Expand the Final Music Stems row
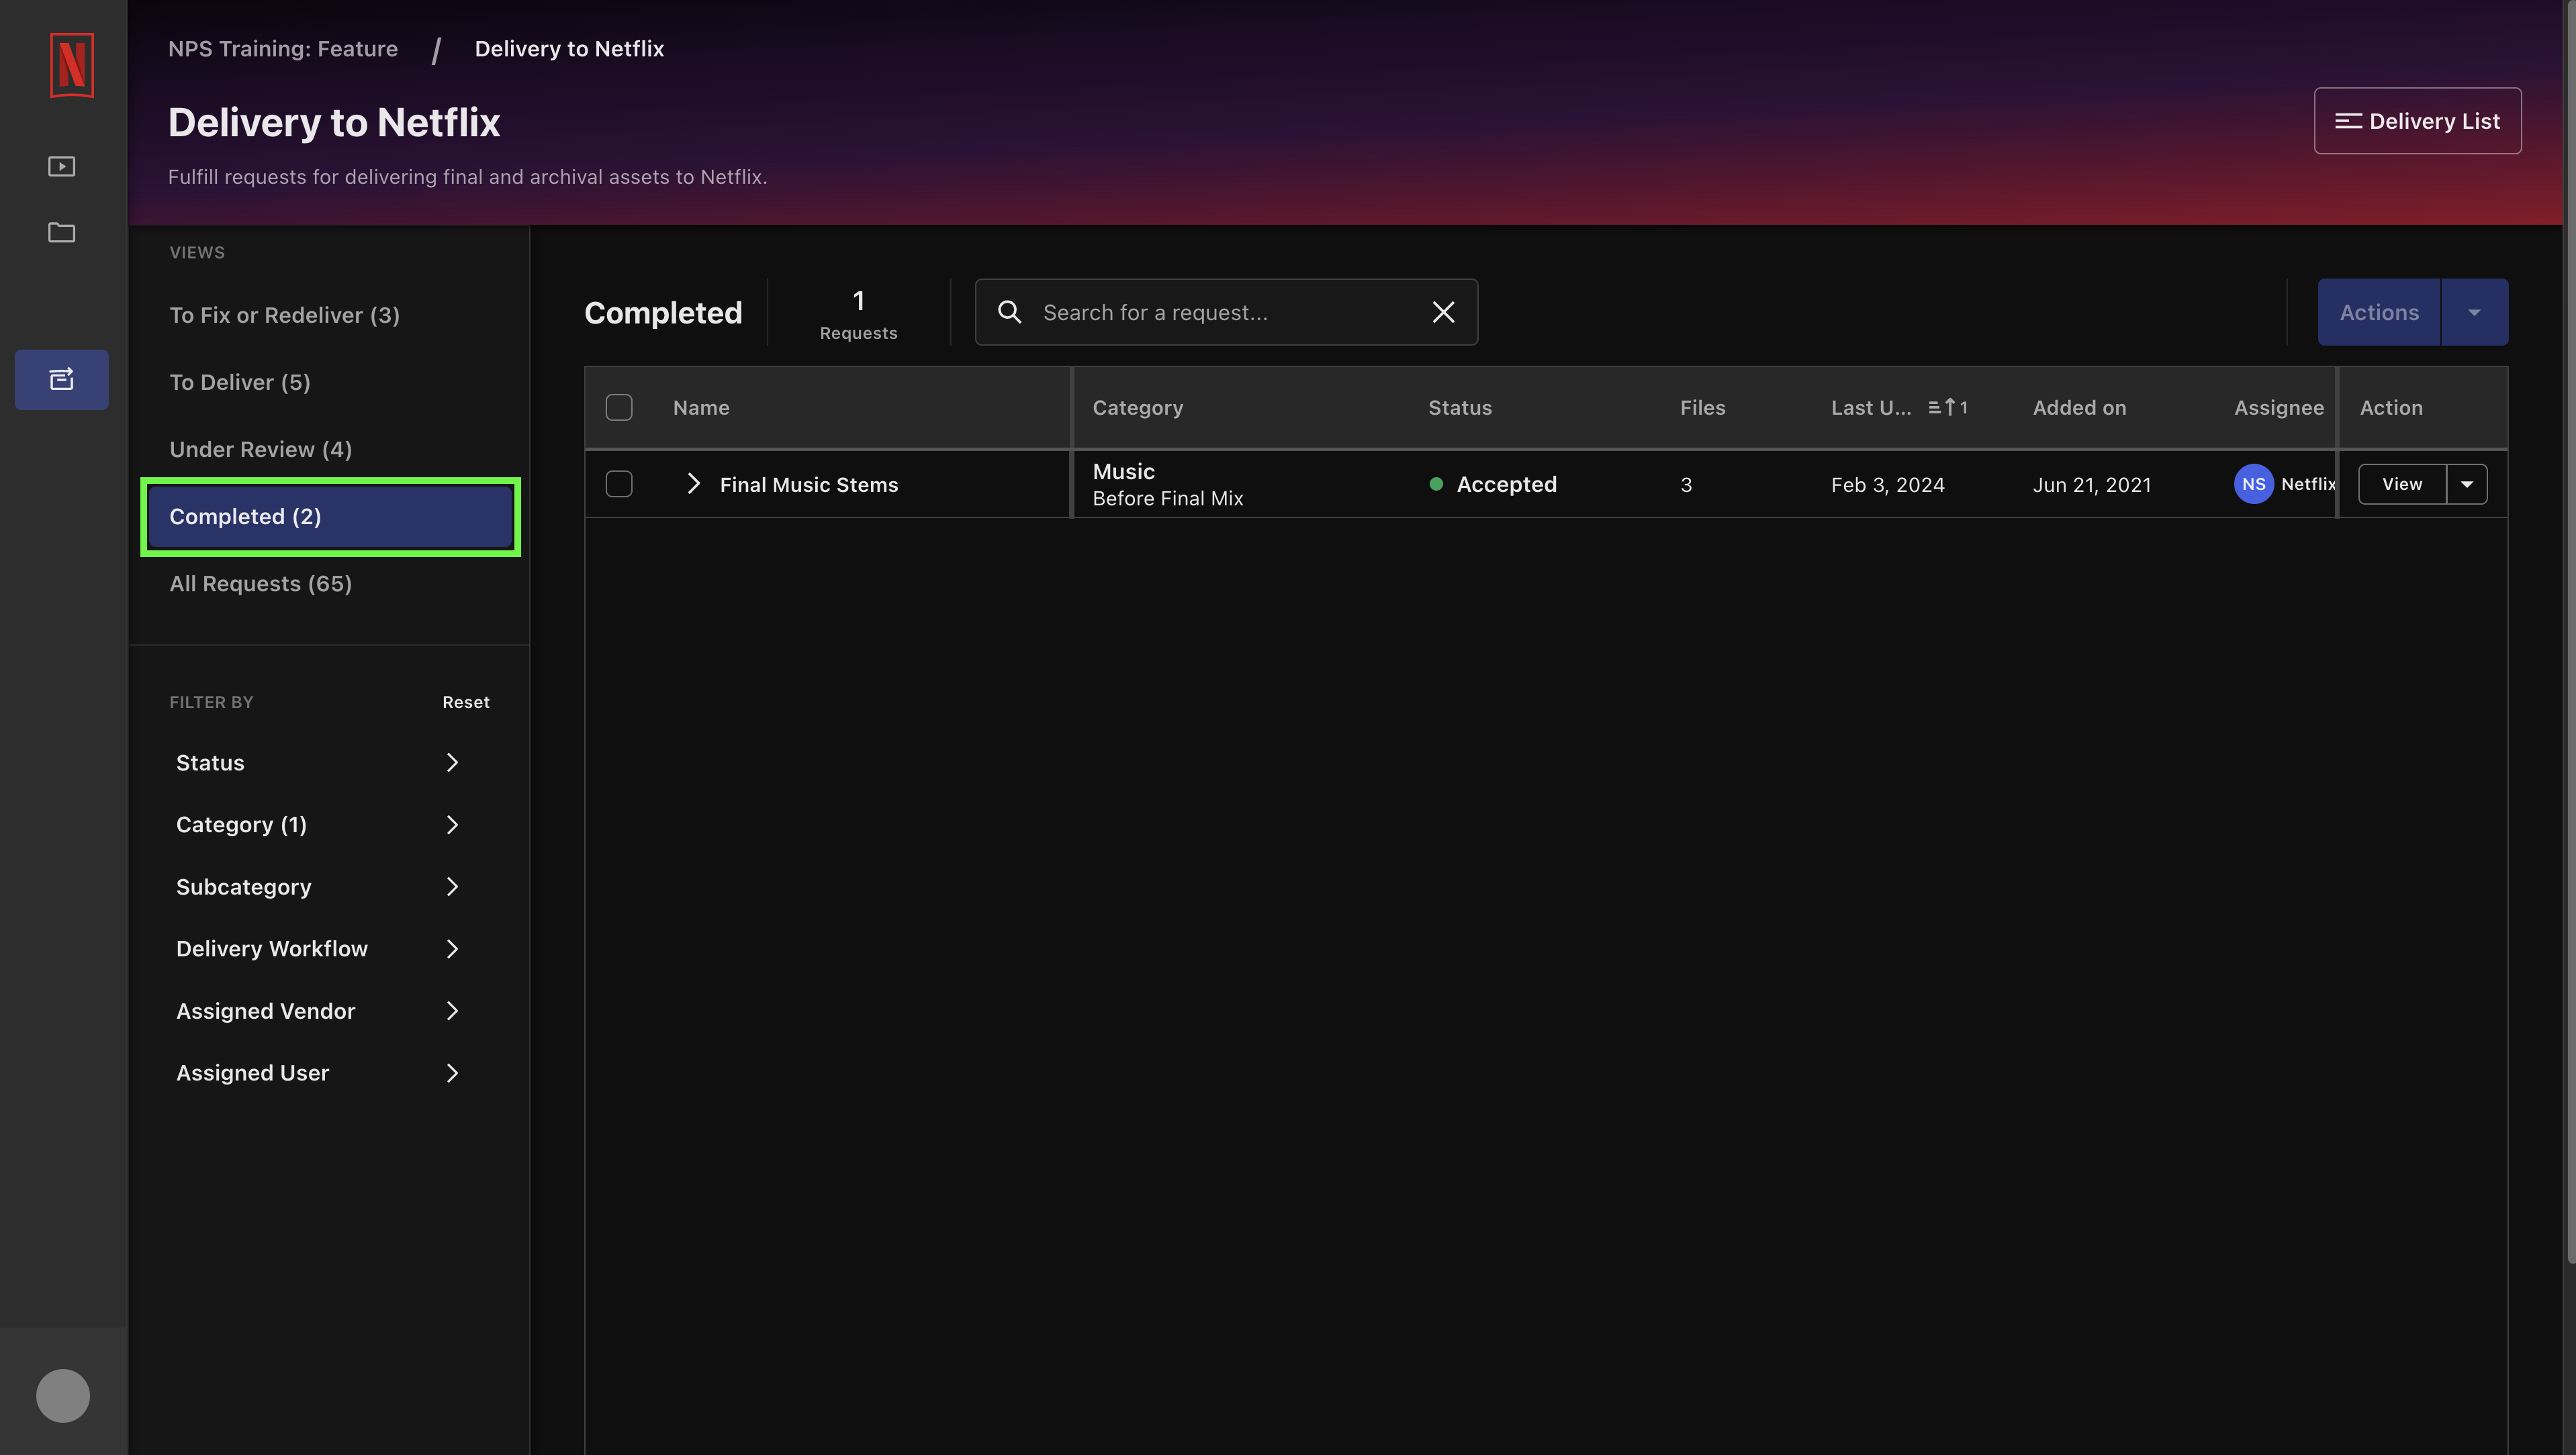Screen dimensions: 2576x1455 point(693,484)
